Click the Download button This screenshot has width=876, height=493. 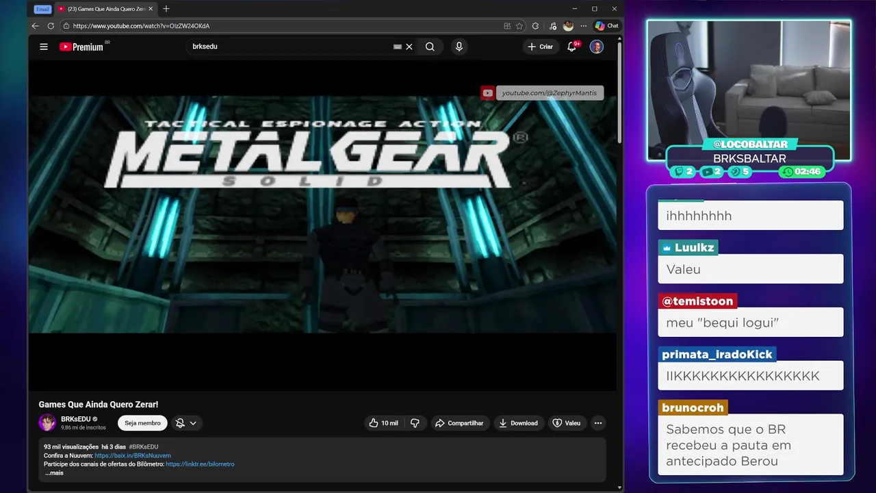pyautogui.click(x=518, y=423)
